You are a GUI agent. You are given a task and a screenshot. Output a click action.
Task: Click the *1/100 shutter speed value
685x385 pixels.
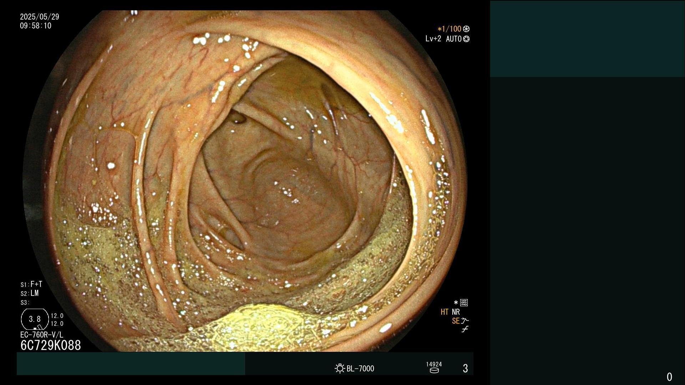(450, 29)
